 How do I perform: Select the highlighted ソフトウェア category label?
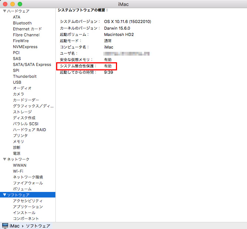click(x=18, y=195)
